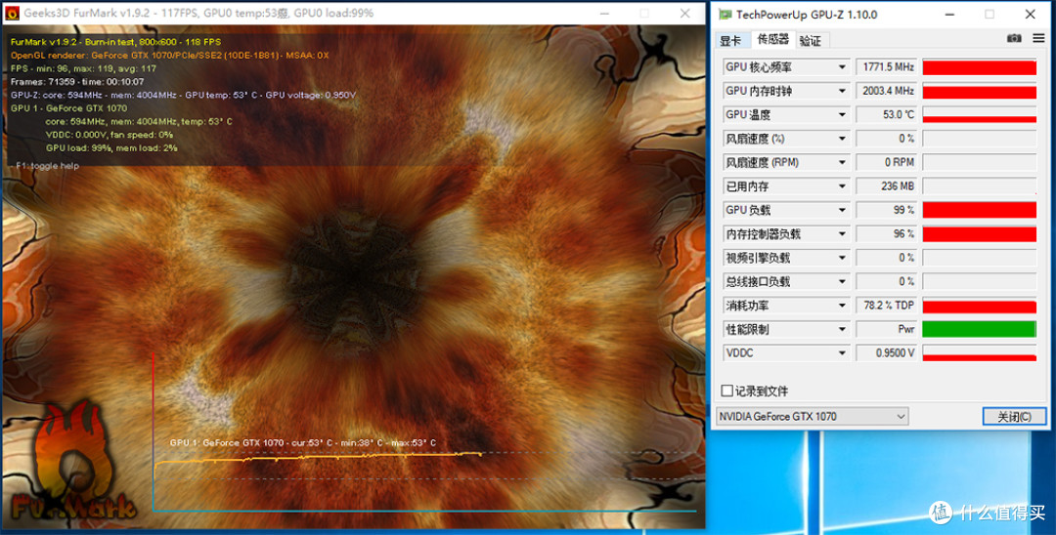Click the green 性能限制 Pwr graph bar
1056x535 pixels.
pos(979,329)
